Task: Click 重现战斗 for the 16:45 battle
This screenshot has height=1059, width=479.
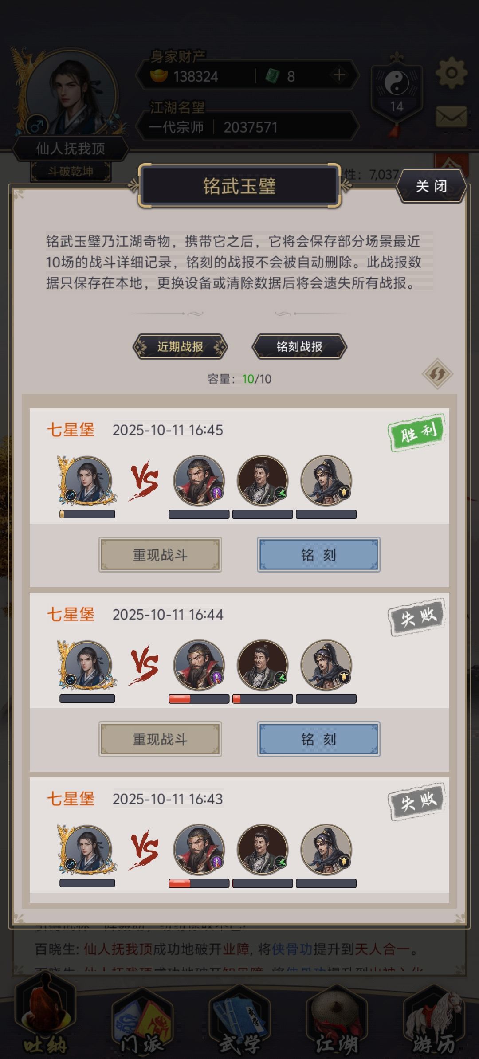Action: (x=160, y=555)
